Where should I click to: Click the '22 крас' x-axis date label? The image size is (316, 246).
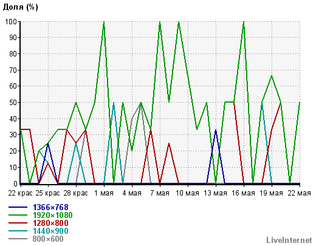click(20, 193)
